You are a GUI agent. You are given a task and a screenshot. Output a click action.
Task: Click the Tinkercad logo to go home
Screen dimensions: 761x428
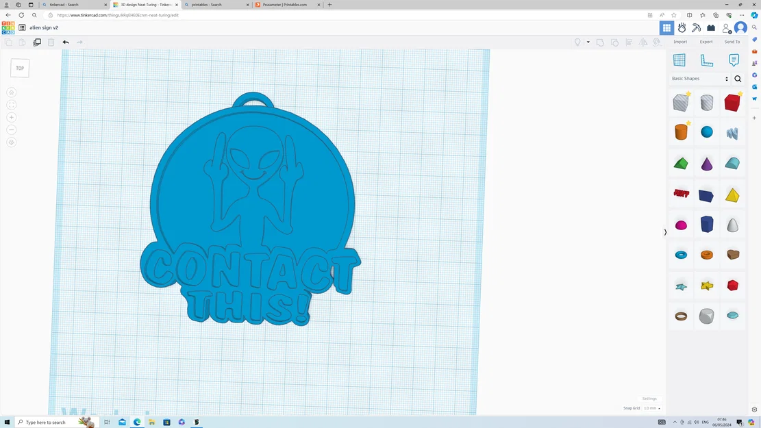pyautogui.click(x=8, y=27)
